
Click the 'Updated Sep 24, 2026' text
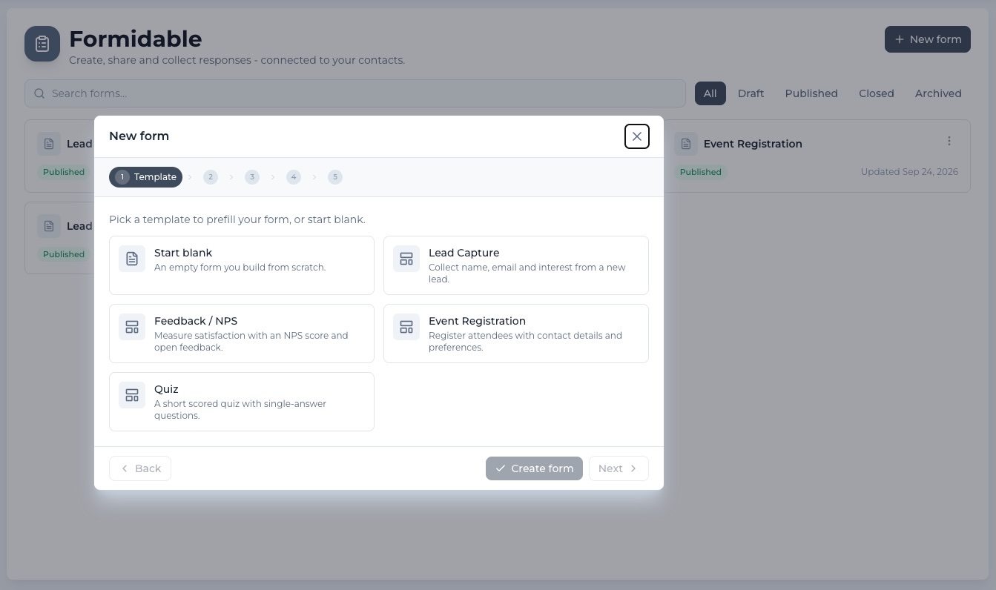click(x=909, y=172)
